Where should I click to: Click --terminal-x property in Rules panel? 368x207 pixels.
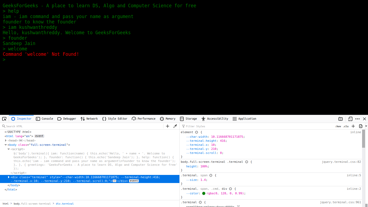(x=198, y=145)
